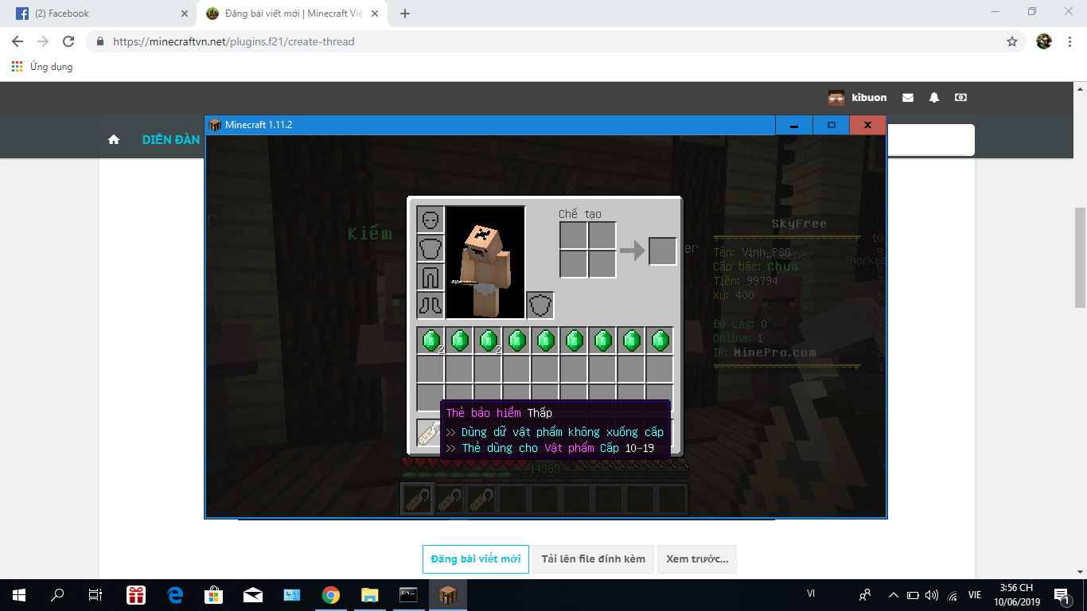The height and width of the screenshot is (611, 1087).
Task: Click Tải lên file đính kèm button
Action: point(593,559)
